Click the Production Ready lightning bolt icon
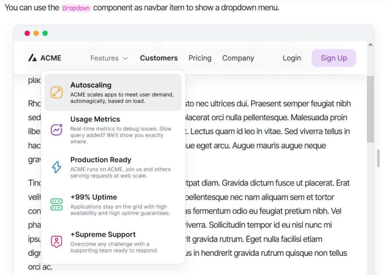This screenshot has width=385, height=275. pyautogui.click(x=57, y=167)
